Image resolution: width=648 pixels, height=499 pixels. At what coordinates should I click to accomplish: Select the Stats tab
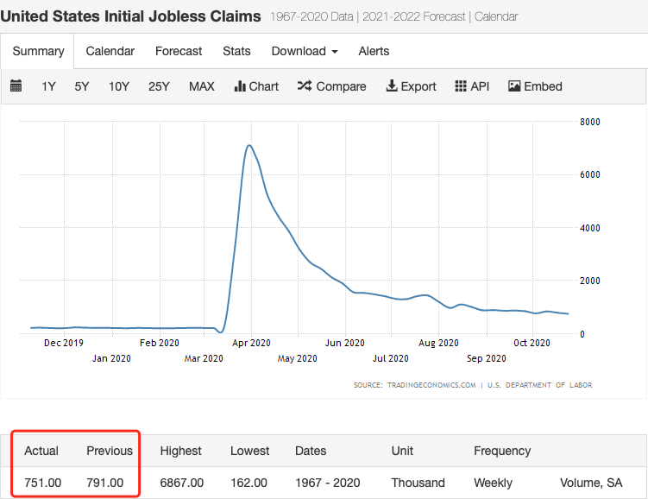point(236,51)
